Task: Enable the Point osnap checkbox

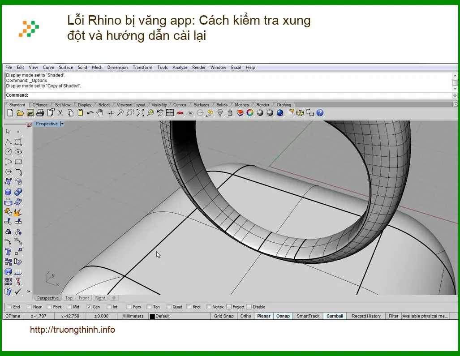Action: tap(49, 307)
